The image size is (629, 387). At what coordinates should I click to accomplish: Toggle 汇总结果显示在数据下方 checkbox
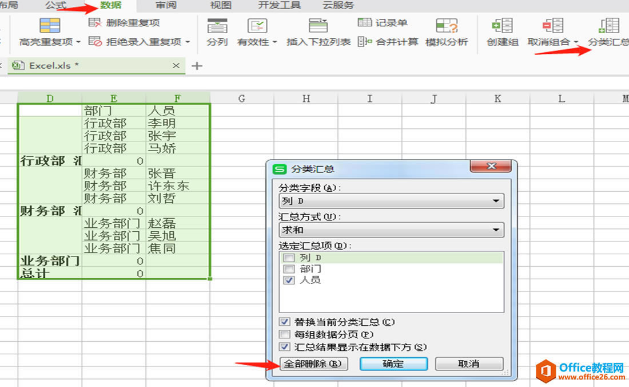pyautogui.click(x=284, y=347)
